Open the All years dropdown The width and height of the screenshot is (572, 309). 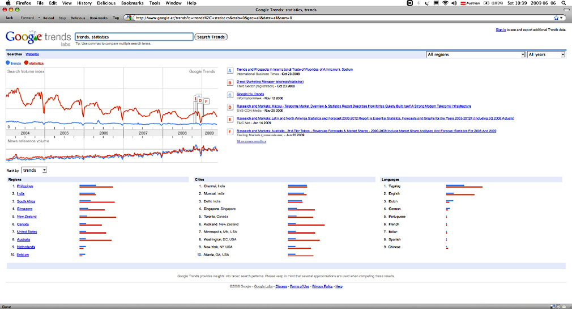(x=546, y=54)
